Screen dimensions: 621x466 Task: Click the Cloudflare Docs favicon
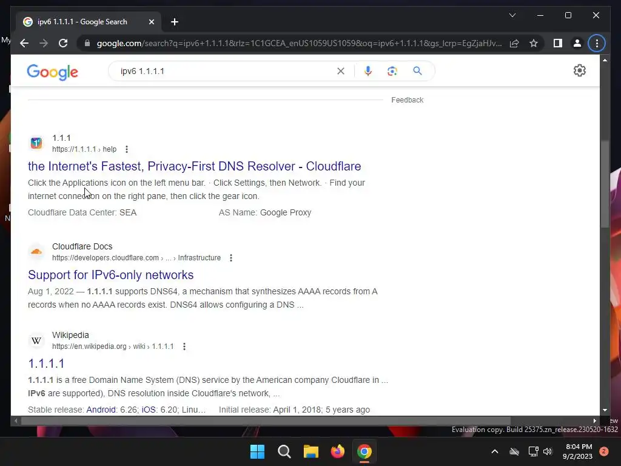pyautogui.click(x=36, y=251)
